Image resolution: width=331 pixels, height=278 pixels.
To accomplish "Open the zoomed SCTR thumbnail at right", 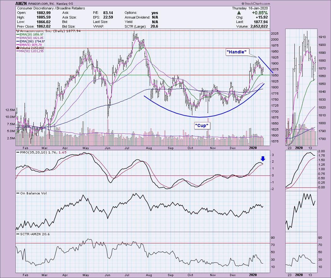I will point(301,252).
